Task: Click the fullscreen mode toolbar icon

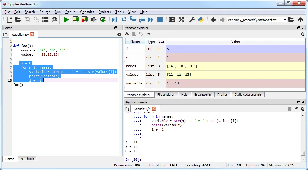Action: [181, 20]
